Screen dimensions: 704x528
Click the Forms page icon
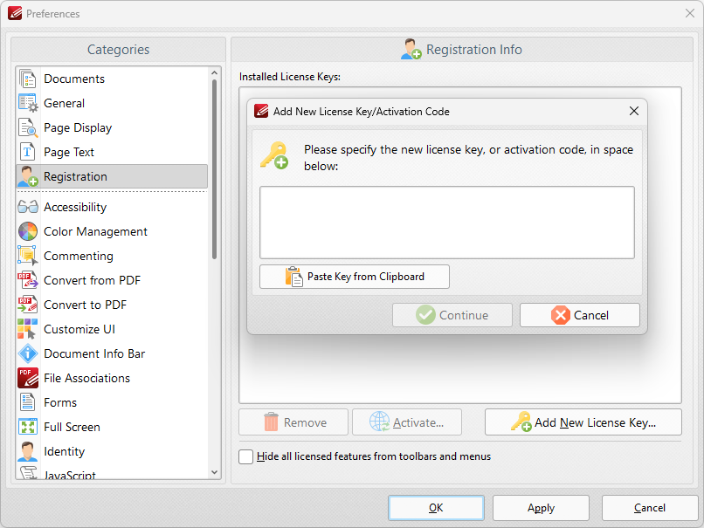click(x=28, y=402)
